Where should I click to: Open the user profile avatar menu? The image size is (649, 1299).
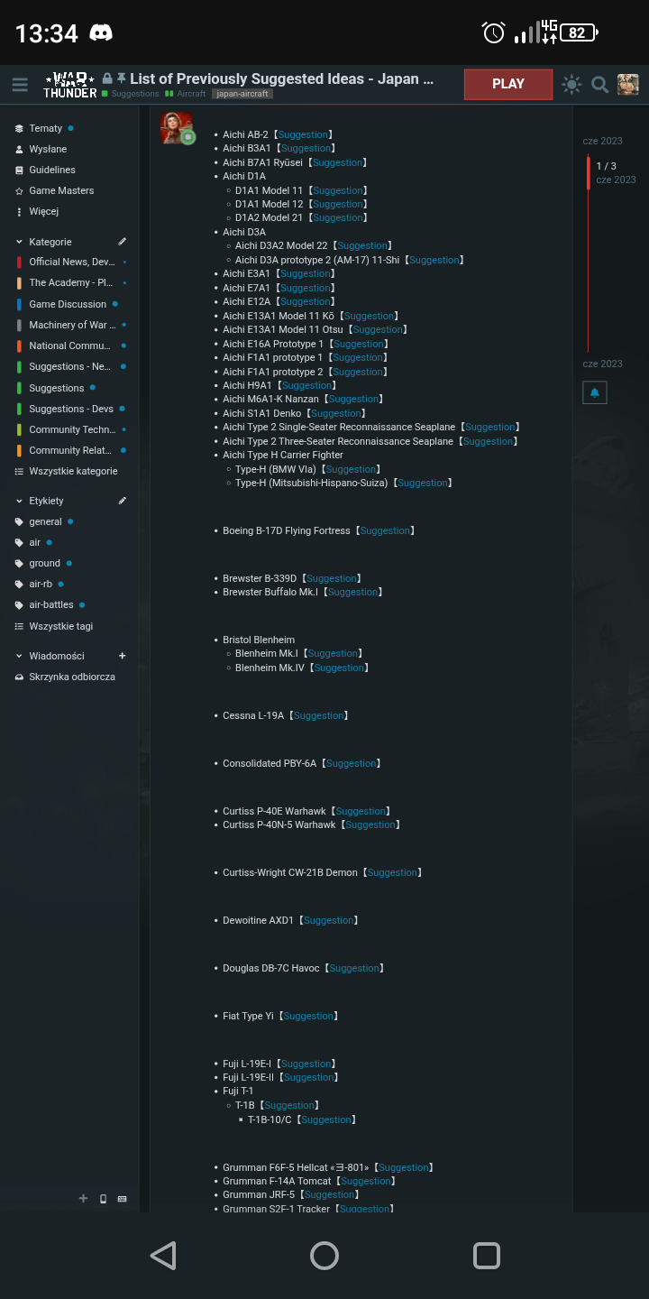click(628, 85)
